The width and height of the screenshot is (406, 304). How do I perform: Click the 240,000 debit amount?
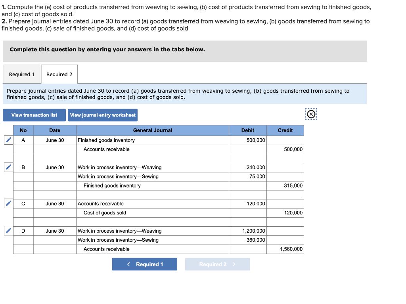pyautogui.click(x=248, y=168)
